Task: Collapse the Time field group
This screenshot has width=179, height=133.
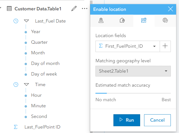Action: click(x=26, y=85)
